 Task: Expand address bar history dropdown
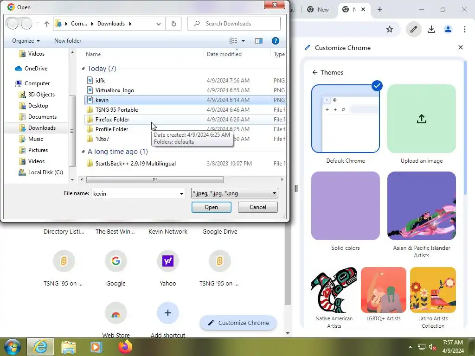click(x=159, y=24)
